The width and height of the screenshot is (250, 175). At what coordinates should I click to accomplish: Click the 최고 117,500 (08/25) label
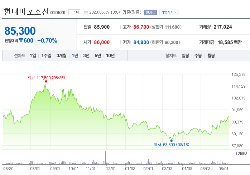46,78
